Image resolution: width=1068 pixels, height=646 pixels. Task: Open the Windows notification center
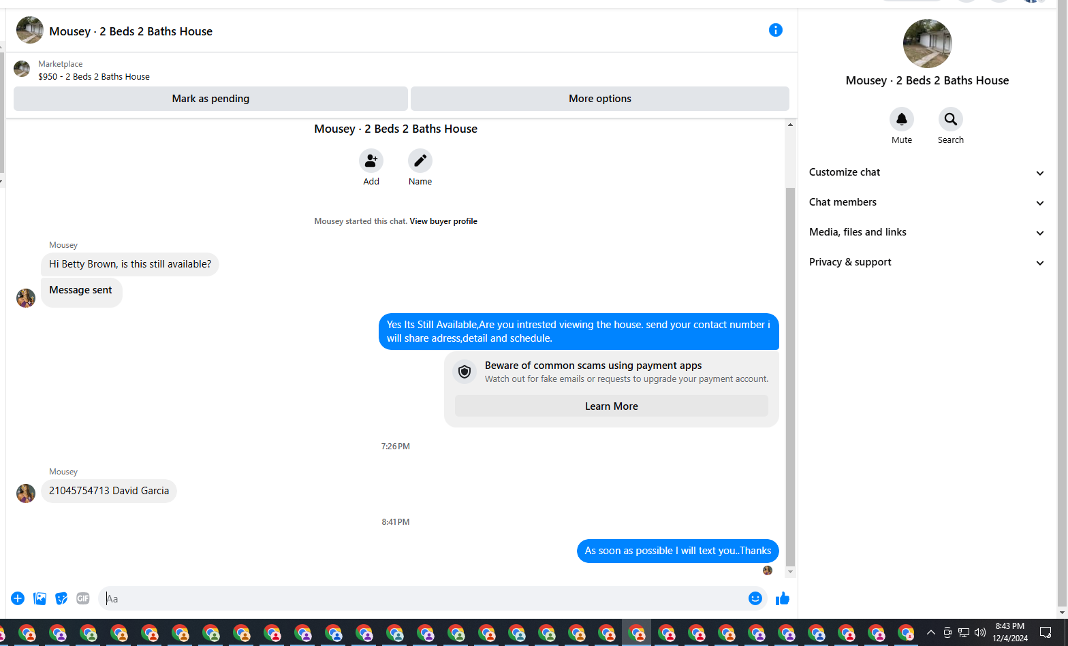(1046, 632)
